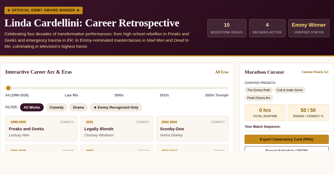
Task: Select the 2000s era label
Action: pyautogui.click(x=119, y=95)
